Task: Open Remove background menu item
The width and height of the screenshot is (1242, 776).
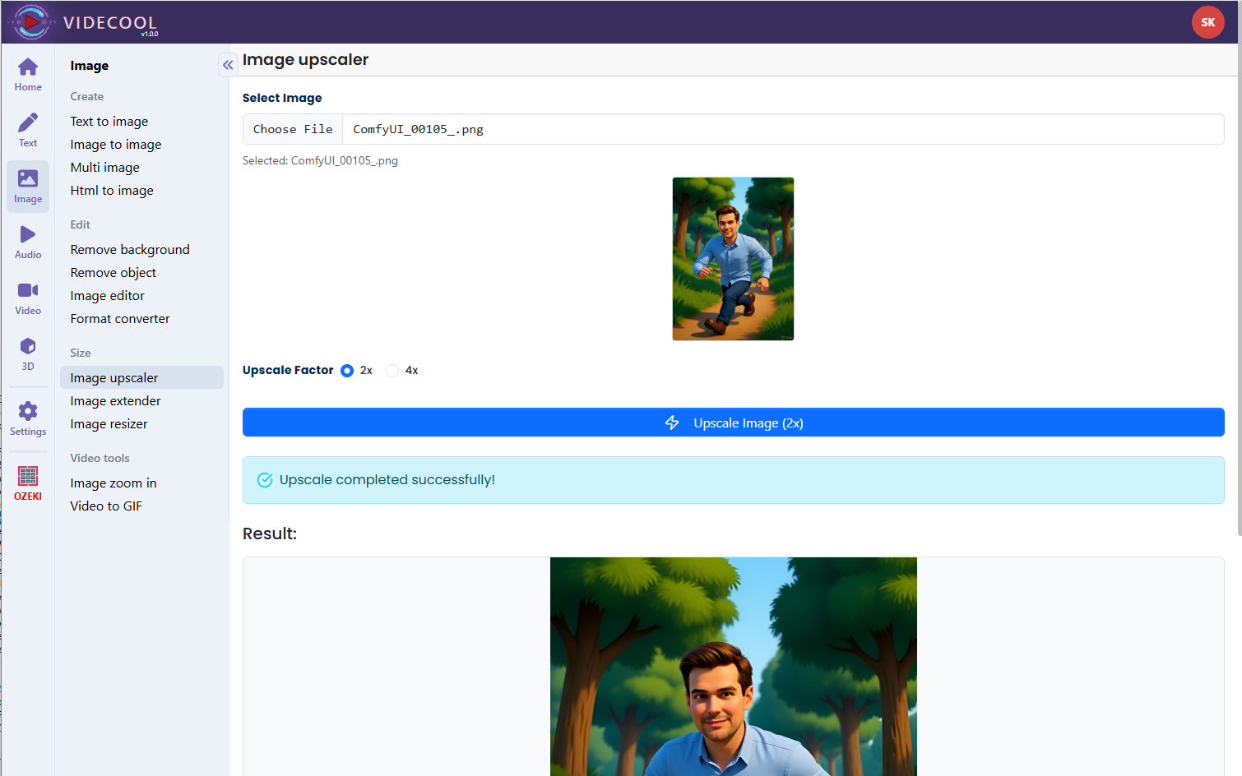Action: [130, 250]
